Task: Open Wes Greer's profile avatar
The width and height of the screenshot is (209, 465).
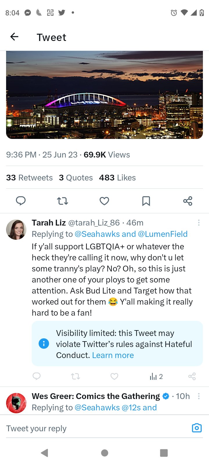Action: (16, 403)
